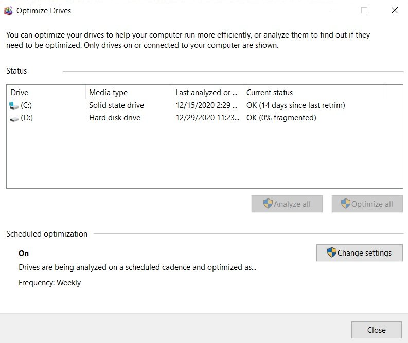Click the Analyze all button text
Screen dimensions: 408x343
292,204
